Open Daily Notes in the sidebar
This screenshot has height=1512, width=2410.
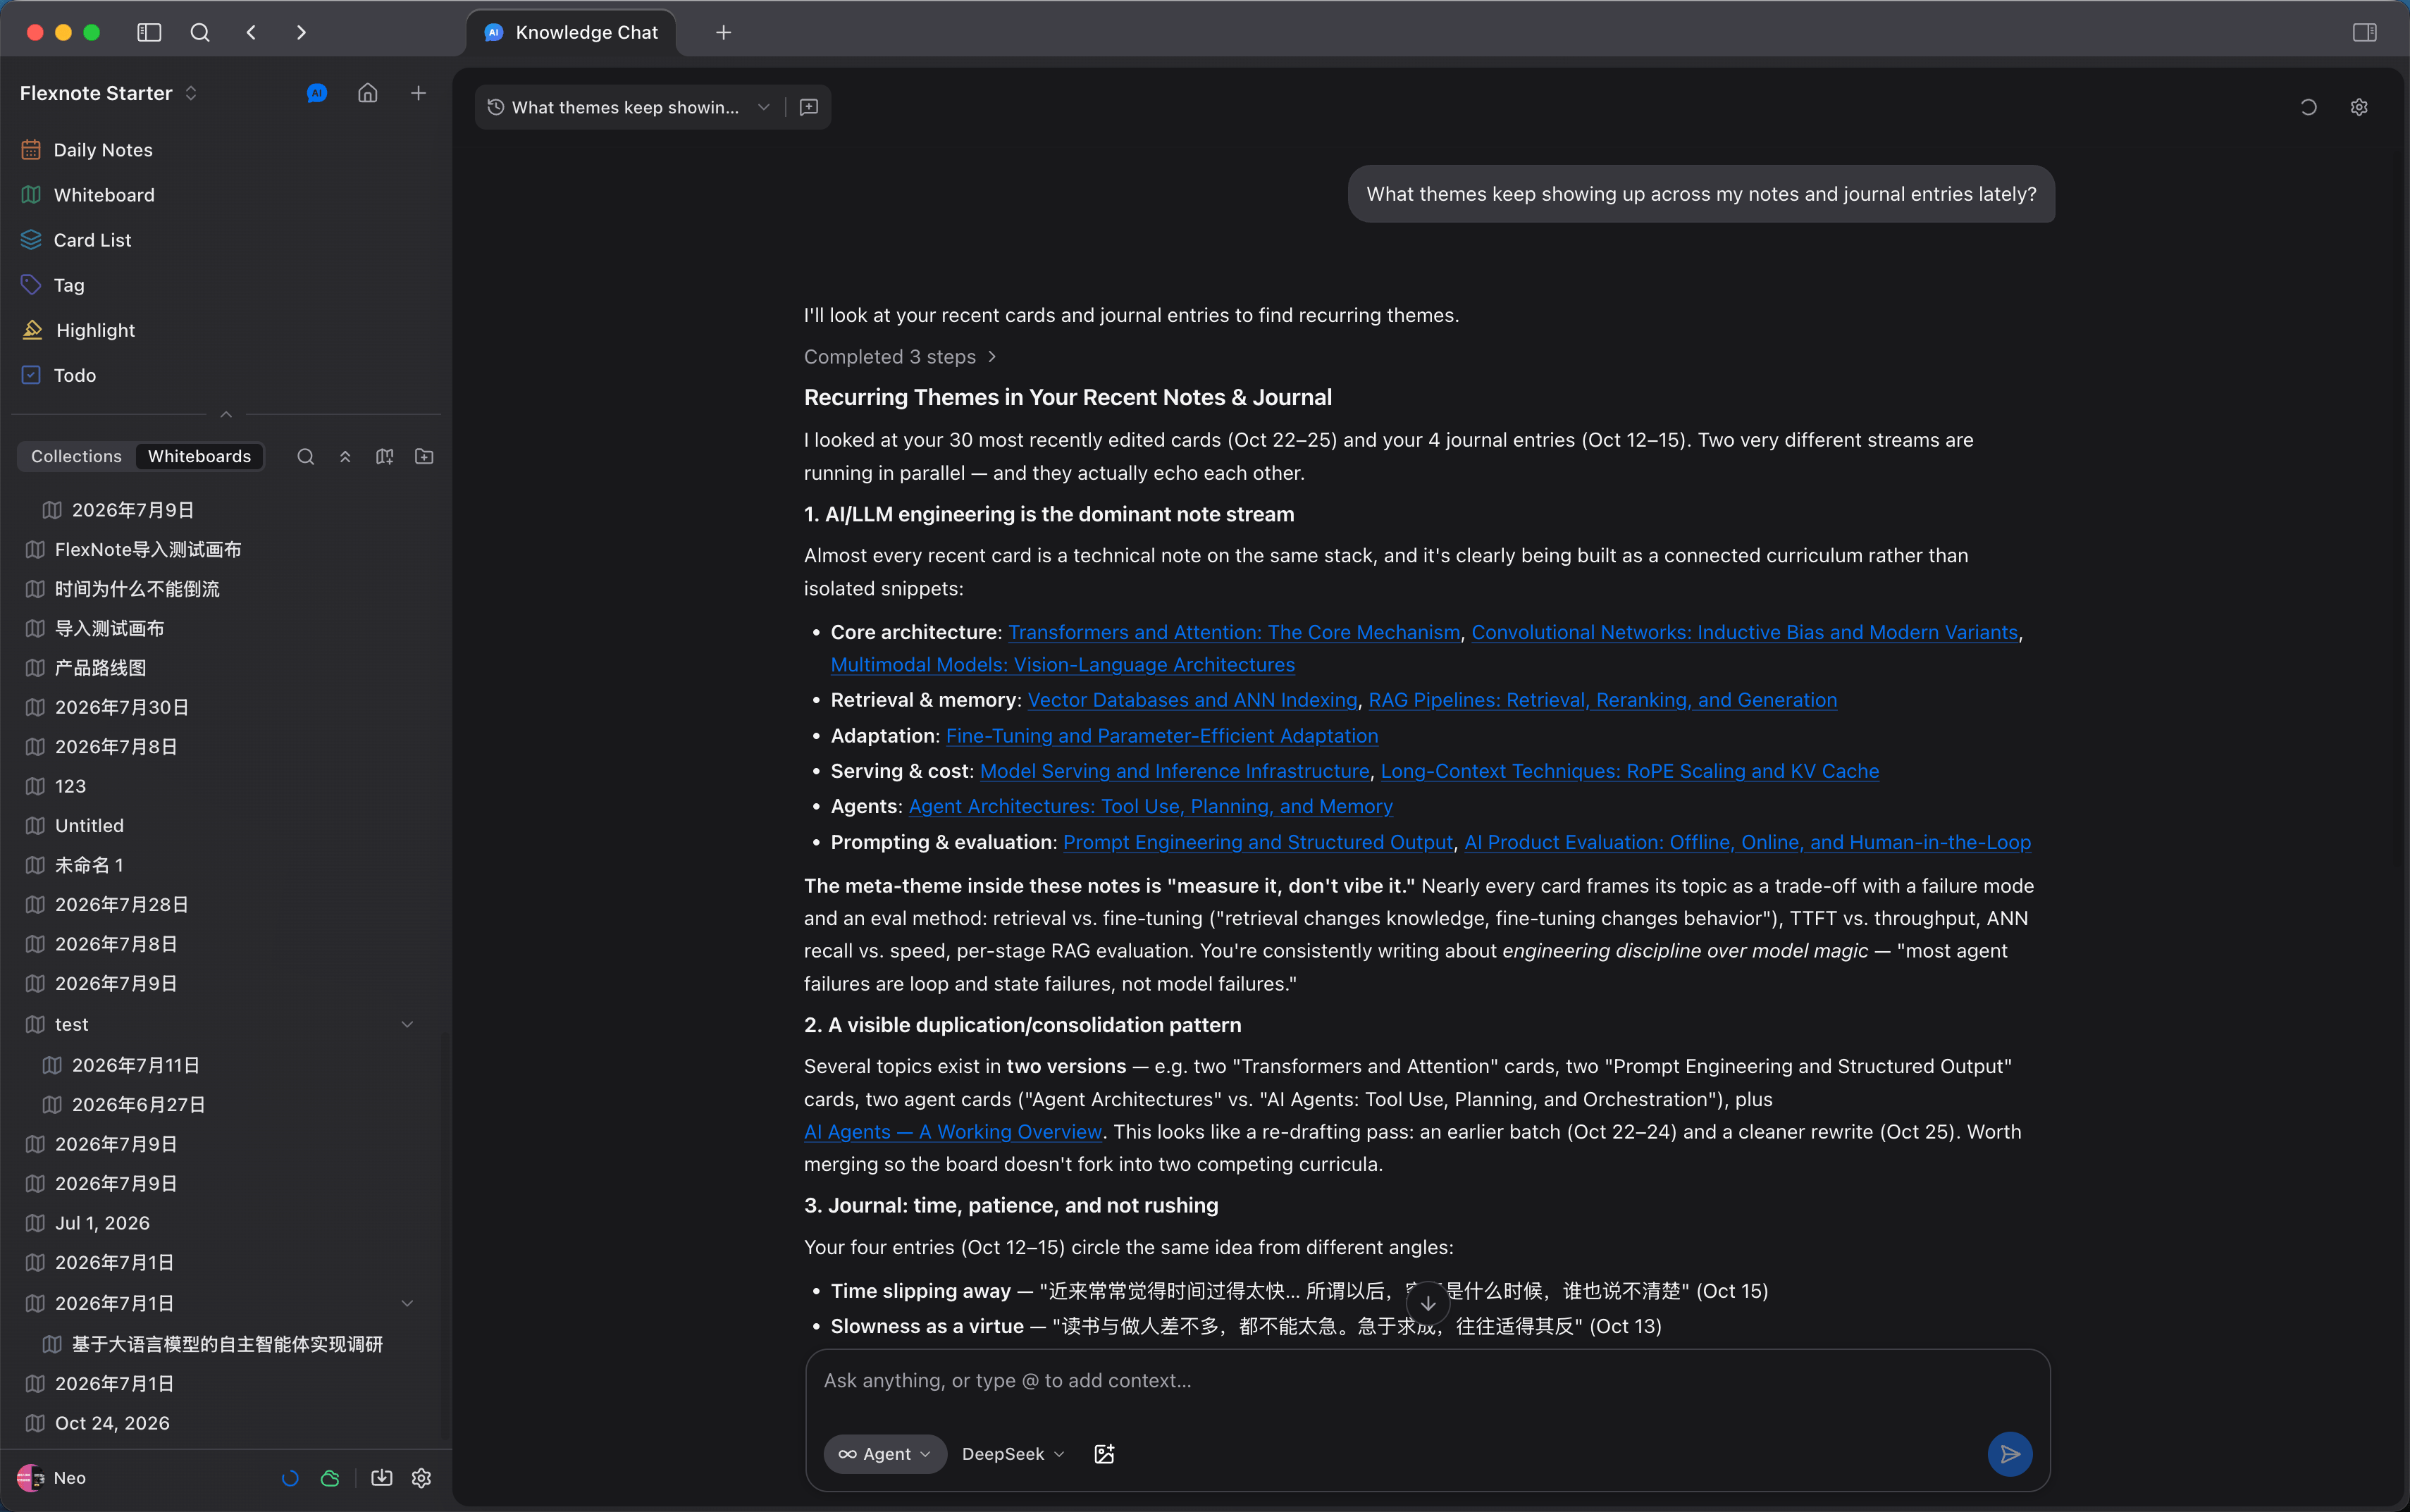pos(226,150)
